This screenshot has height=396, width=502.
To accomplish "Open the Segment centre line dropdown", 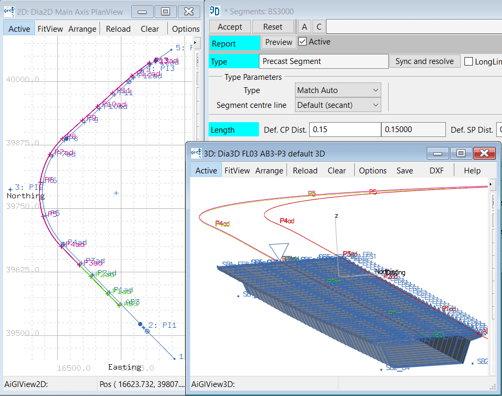I will [x=338, y=105].
